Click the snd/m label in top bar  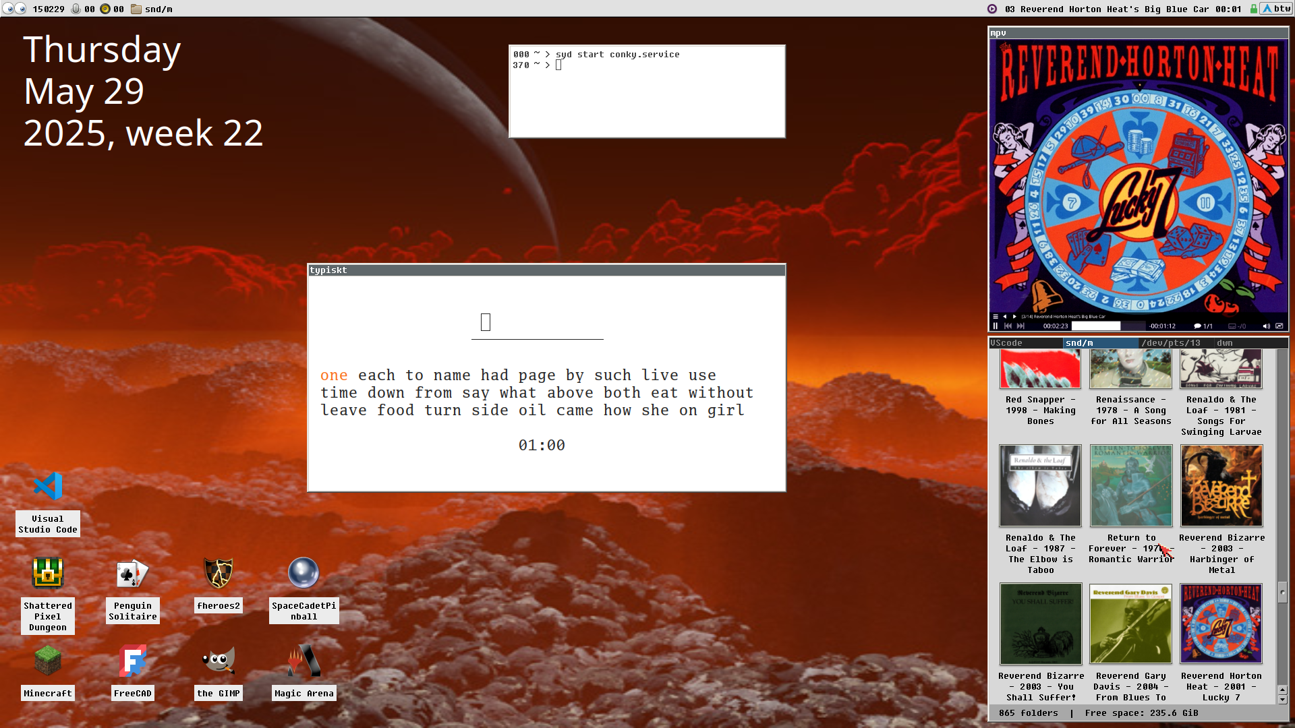pos(159,9)
